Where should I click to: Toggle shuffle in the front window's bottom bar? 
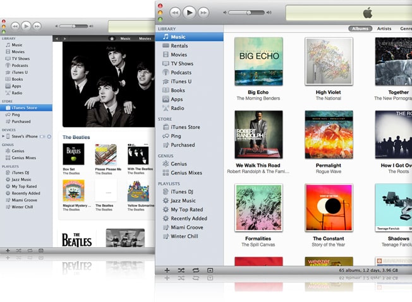click(x=181, y=270)
